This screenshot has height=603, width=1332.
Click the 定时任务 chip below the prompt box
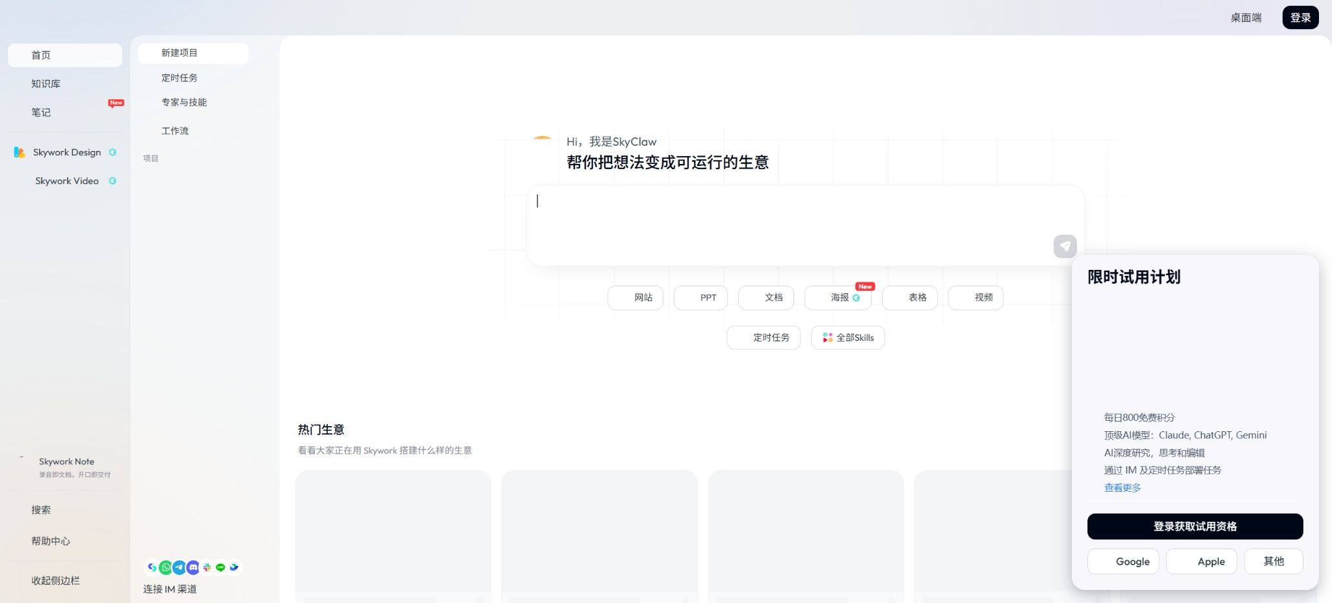[x=764, y=338]
